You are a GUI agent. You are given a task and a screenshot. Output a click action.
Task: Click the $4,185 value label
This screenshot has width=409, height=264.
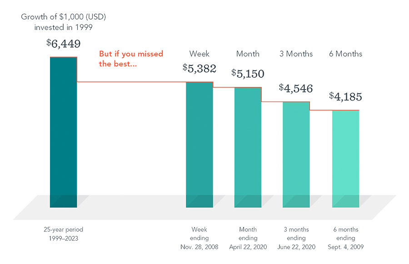point(345,96)
